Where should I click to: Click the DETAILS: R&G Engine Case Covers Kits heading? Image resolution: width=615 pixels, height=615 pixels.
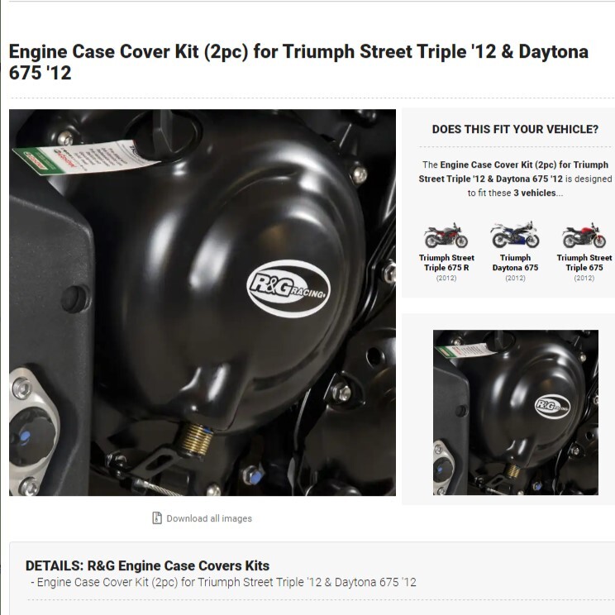tap(147, 565)
